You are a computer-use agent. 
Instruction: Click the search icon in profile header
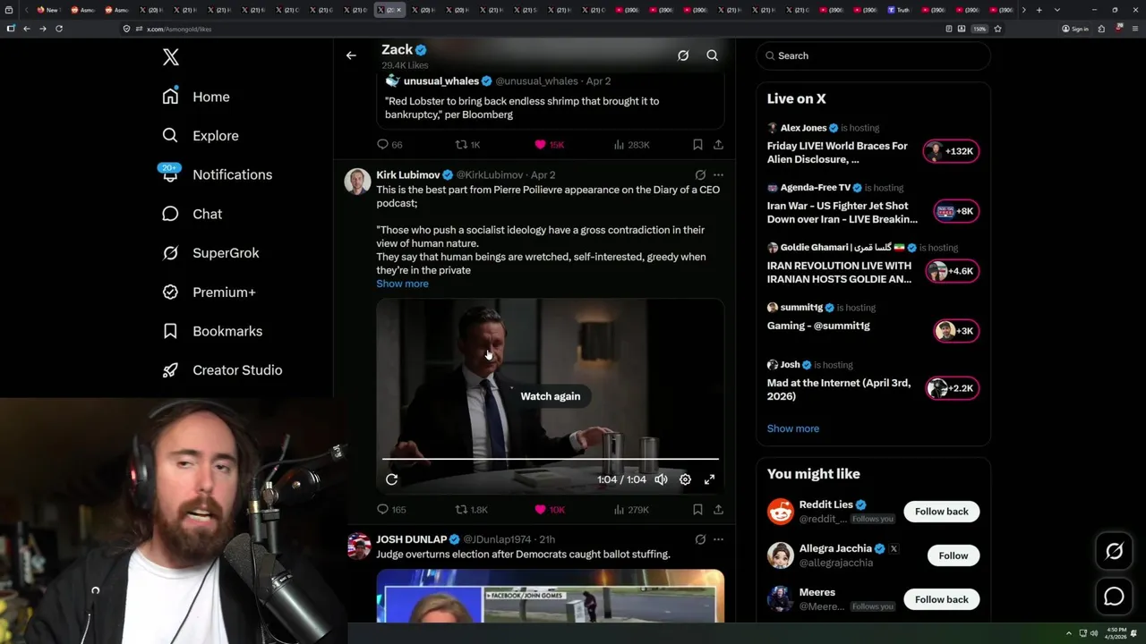[713, 55]
